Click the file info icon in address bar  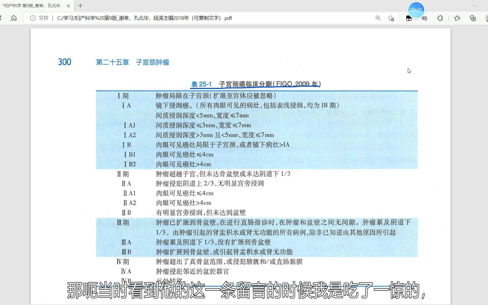33,18
